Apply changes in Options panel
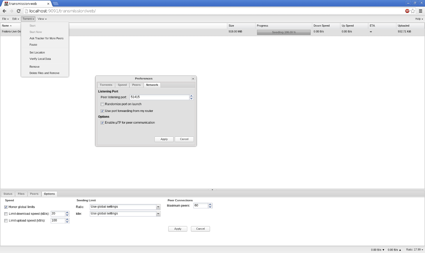Screen dimensions: 425x253 pos(178,229)
